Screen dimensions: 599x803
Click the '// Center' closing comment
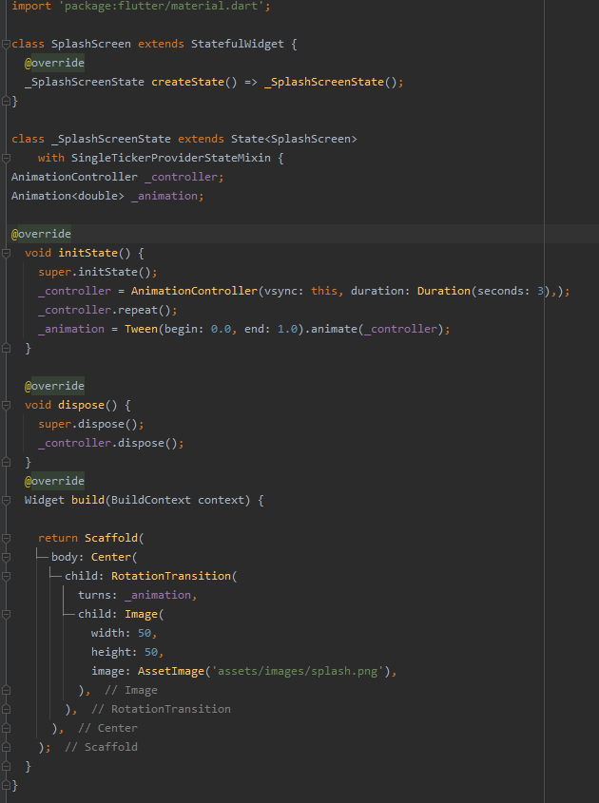click(107, 728)
